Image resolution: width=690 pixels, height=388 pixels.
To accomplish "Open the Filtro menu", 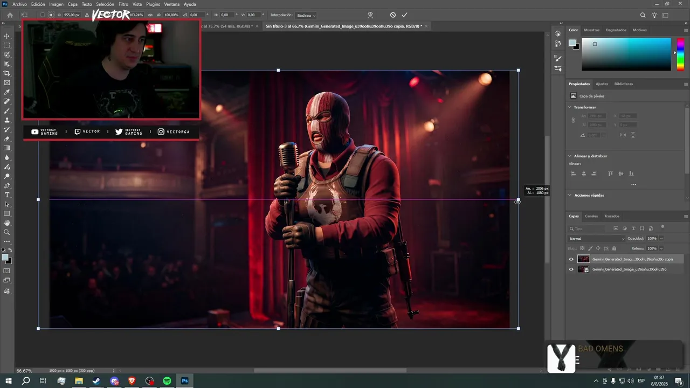I will tap(123, 4).
